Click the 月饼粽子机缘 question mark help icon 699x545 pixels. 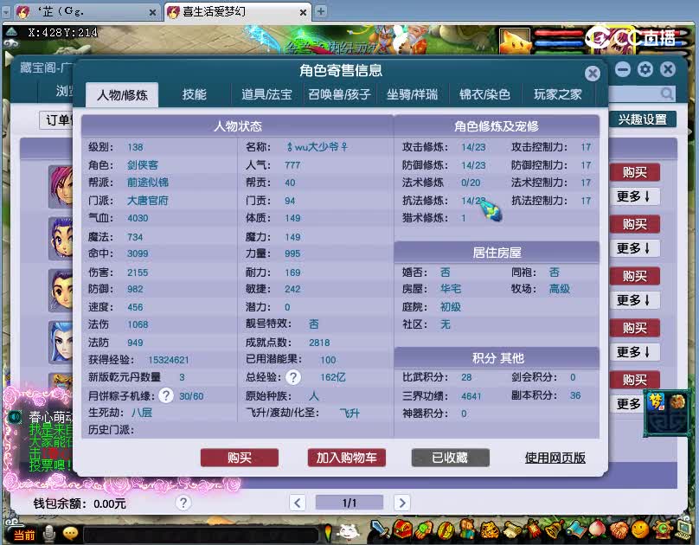coord(166,394)
